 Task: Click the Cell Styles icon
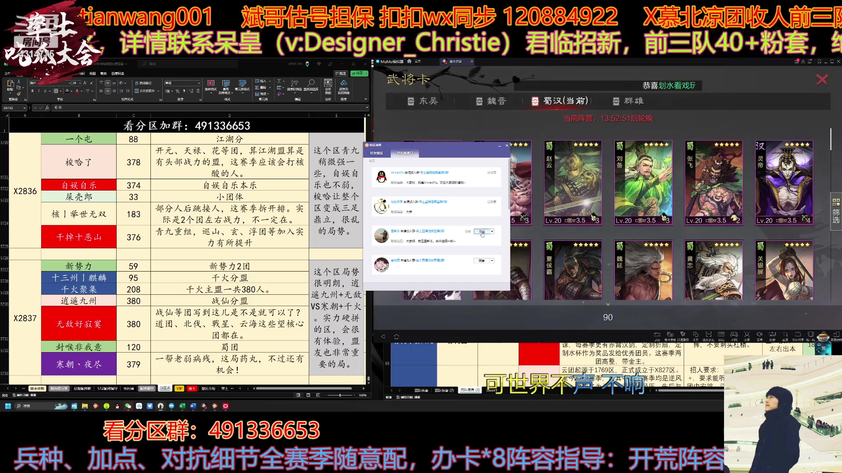[243, 86]
